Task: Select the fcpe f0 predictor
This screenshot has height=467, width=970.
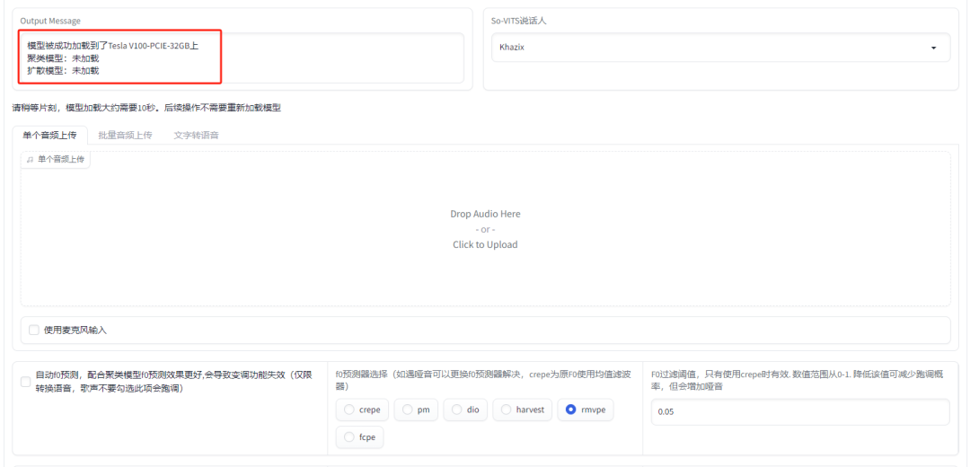Action: [x=359, y=436]
